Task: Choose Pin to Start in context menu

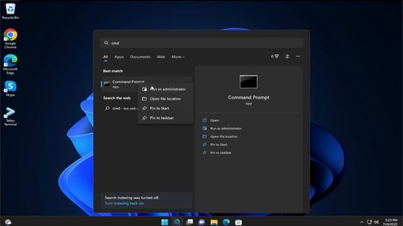Action: tap(166, 109)
